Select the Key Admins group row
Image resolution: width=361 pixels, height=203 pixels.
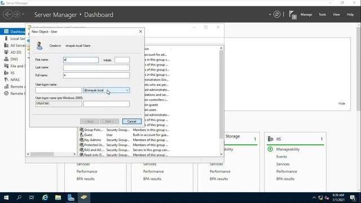124,140
